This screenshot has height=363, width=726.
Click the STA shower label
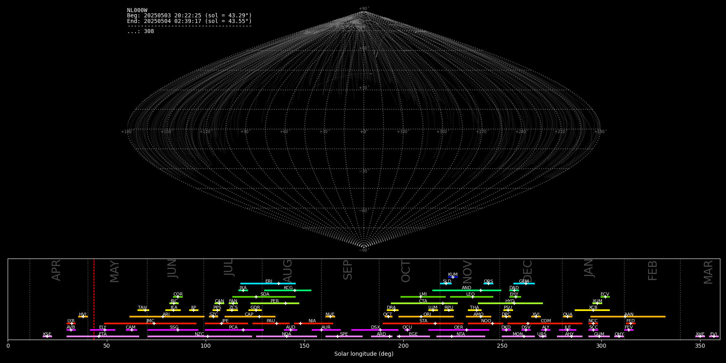tap(423, 321)
